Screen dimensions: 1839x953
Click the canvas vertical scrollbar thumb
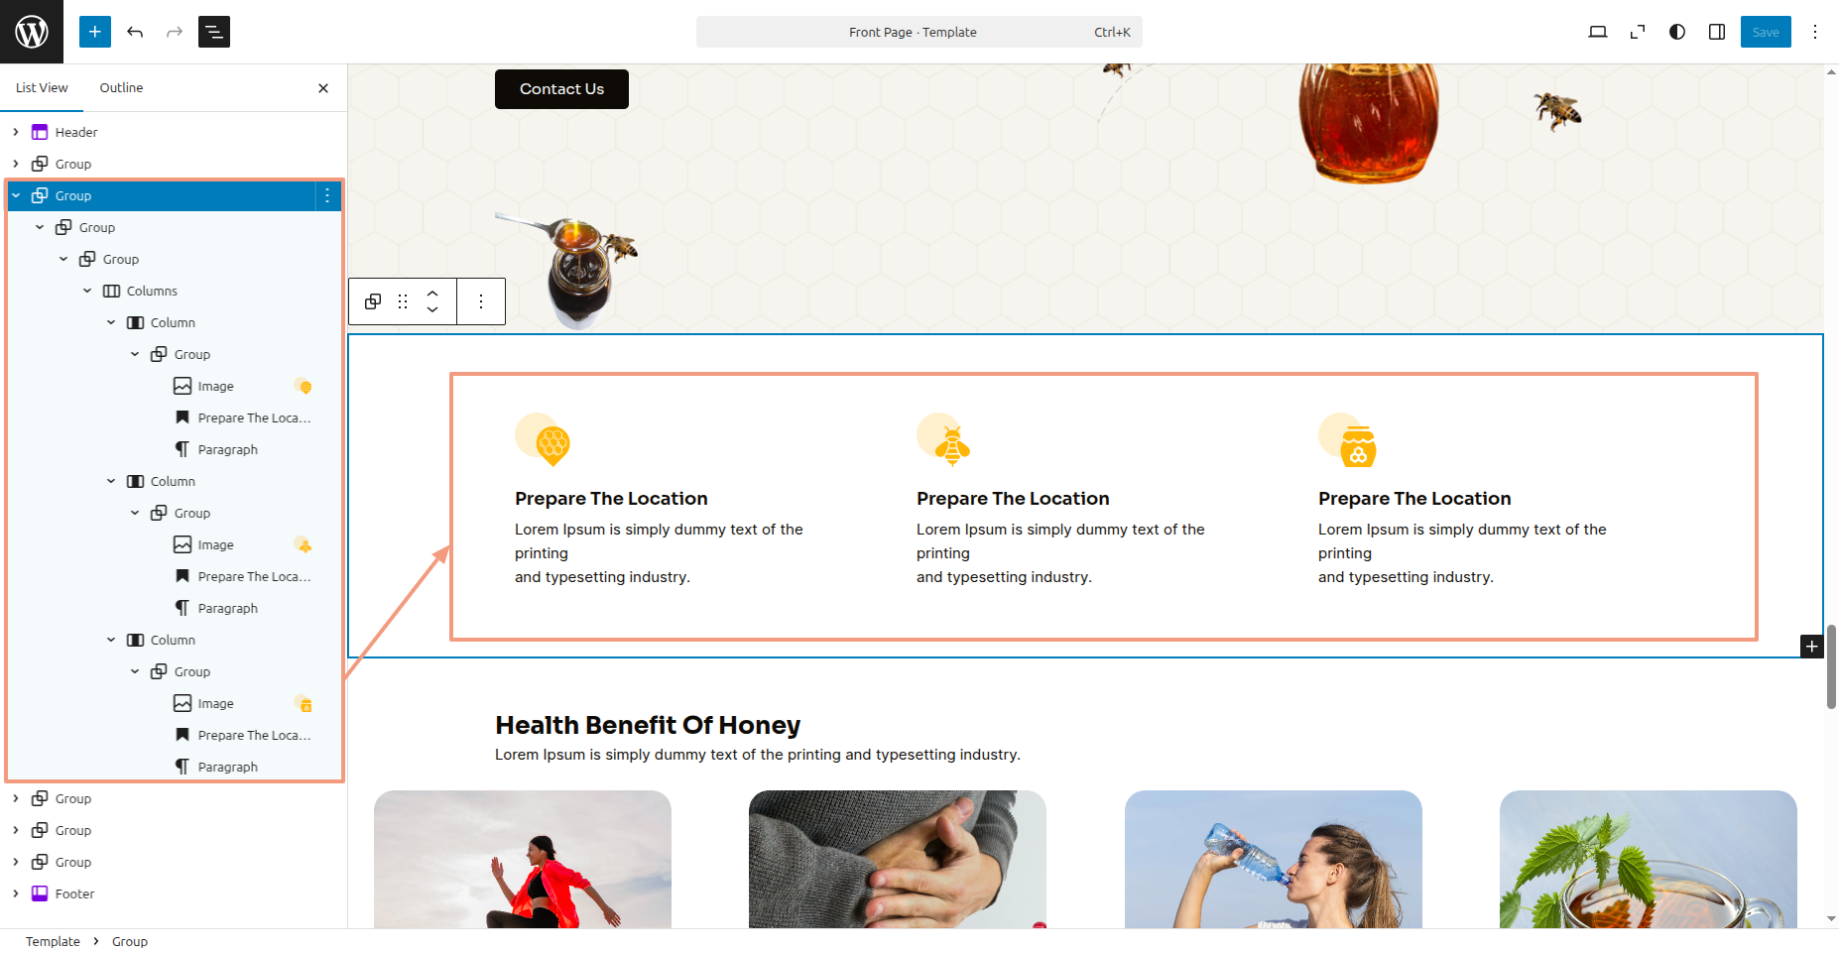[x=1831, y=666]
